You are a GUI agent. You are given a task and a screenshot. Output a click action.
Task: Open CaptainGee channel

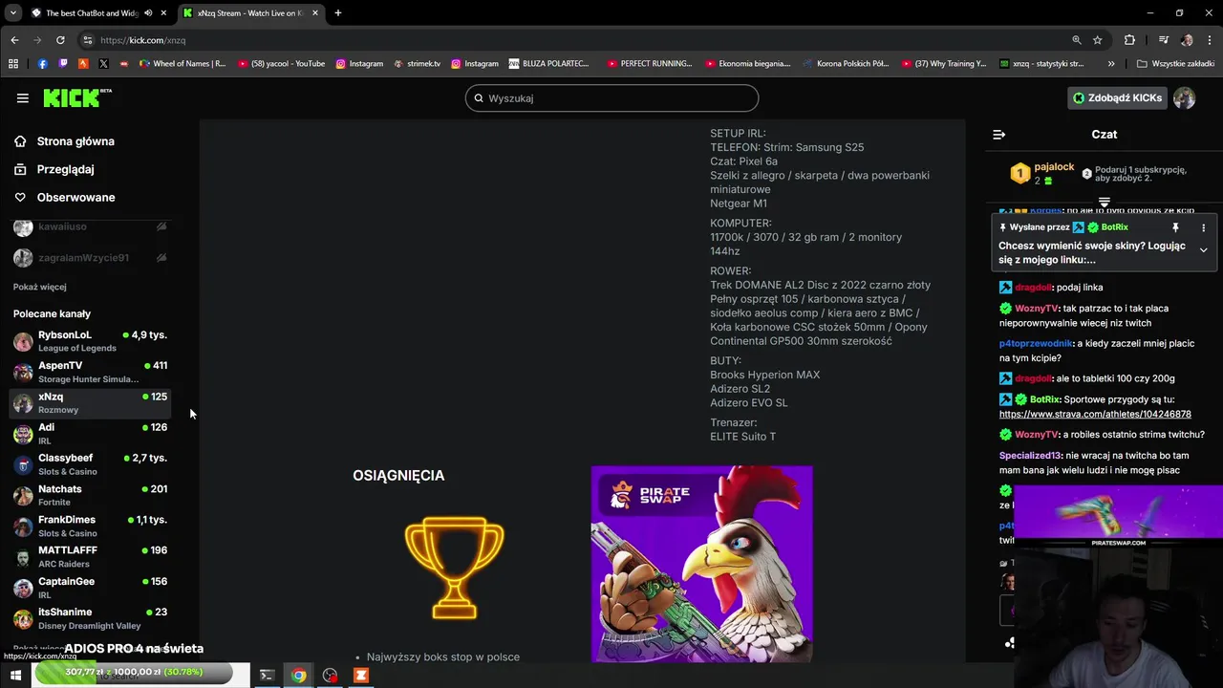click(x=91, y=587)
